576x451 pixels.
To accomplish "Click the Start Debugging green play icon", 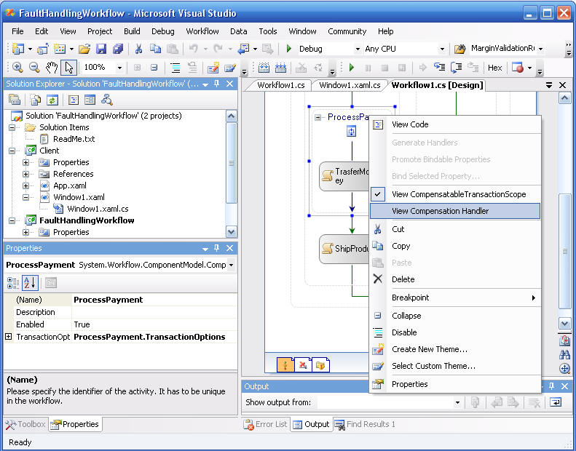I will pos(288,49).
